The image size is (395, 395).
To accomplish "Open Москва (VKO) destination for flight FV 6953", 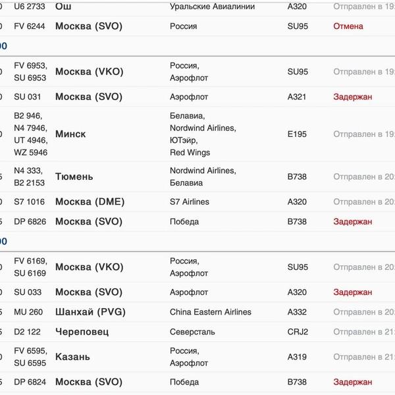I will click(x=89, y=72).
